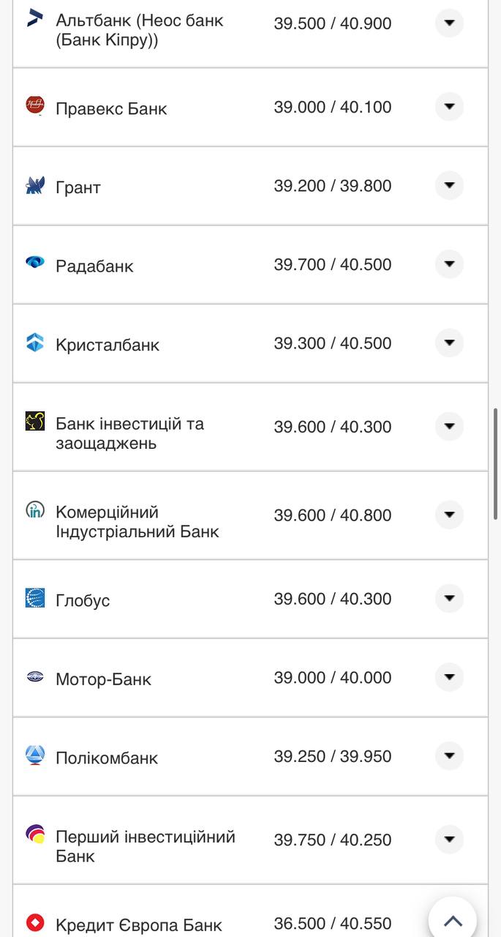Click the Мотор-Банк logo icon
The image size is (501, 937).
pos(34,676)
